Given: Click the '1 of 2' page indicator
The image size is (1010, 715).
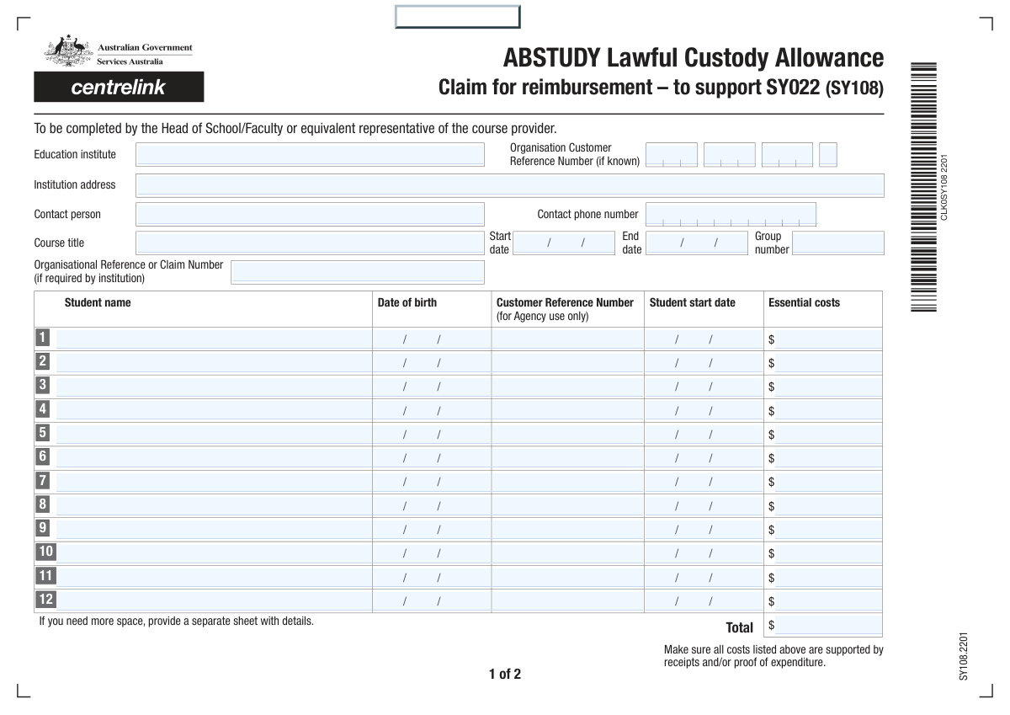Looking at the screenshot, I should (x=505, y=674).
